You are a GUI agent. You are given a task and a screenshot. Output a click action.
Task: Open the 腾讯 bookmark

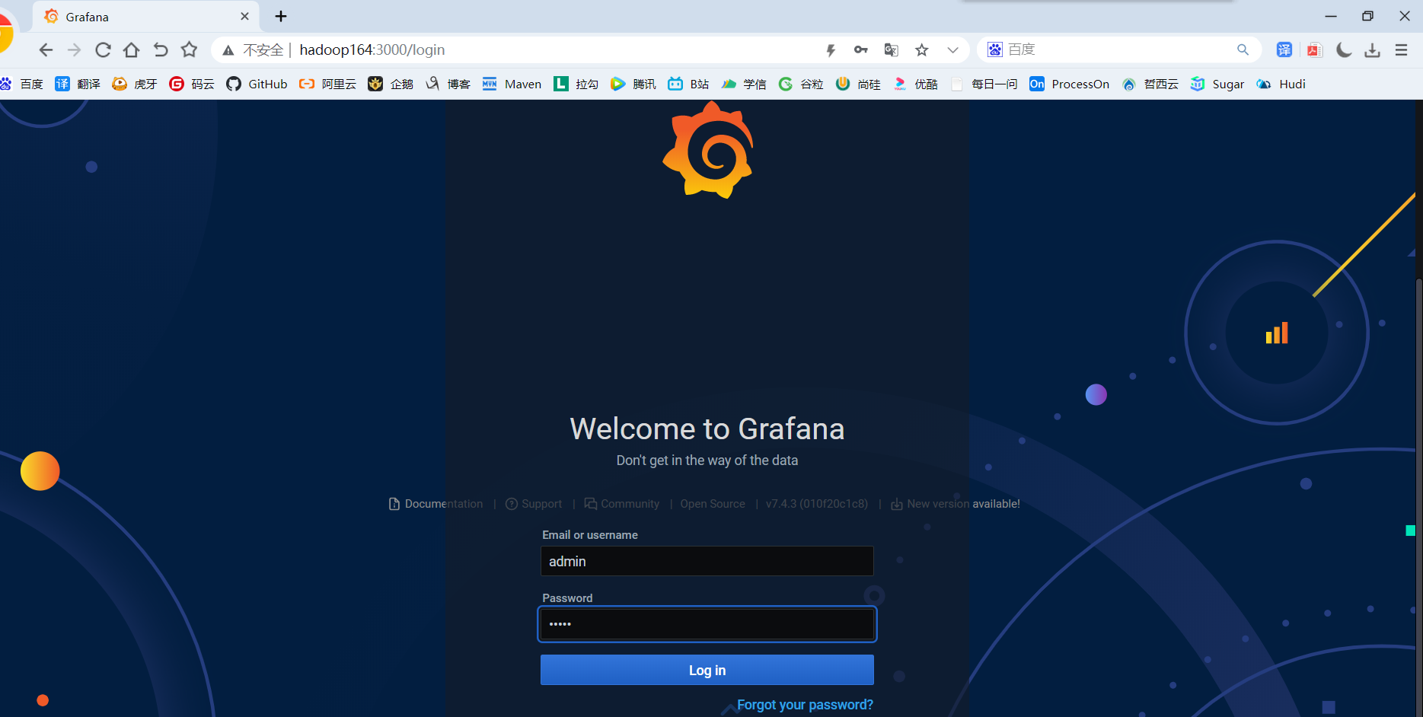(633, 84)
